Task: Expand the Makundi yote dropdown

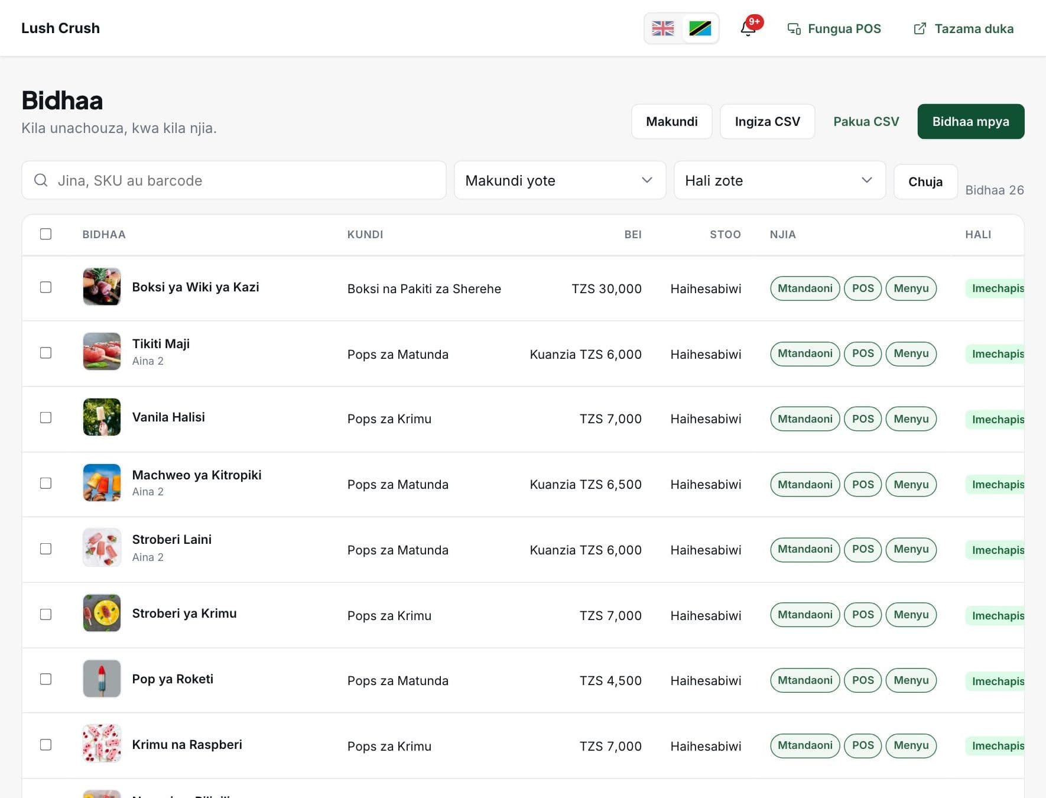Action: coord(560,180)
